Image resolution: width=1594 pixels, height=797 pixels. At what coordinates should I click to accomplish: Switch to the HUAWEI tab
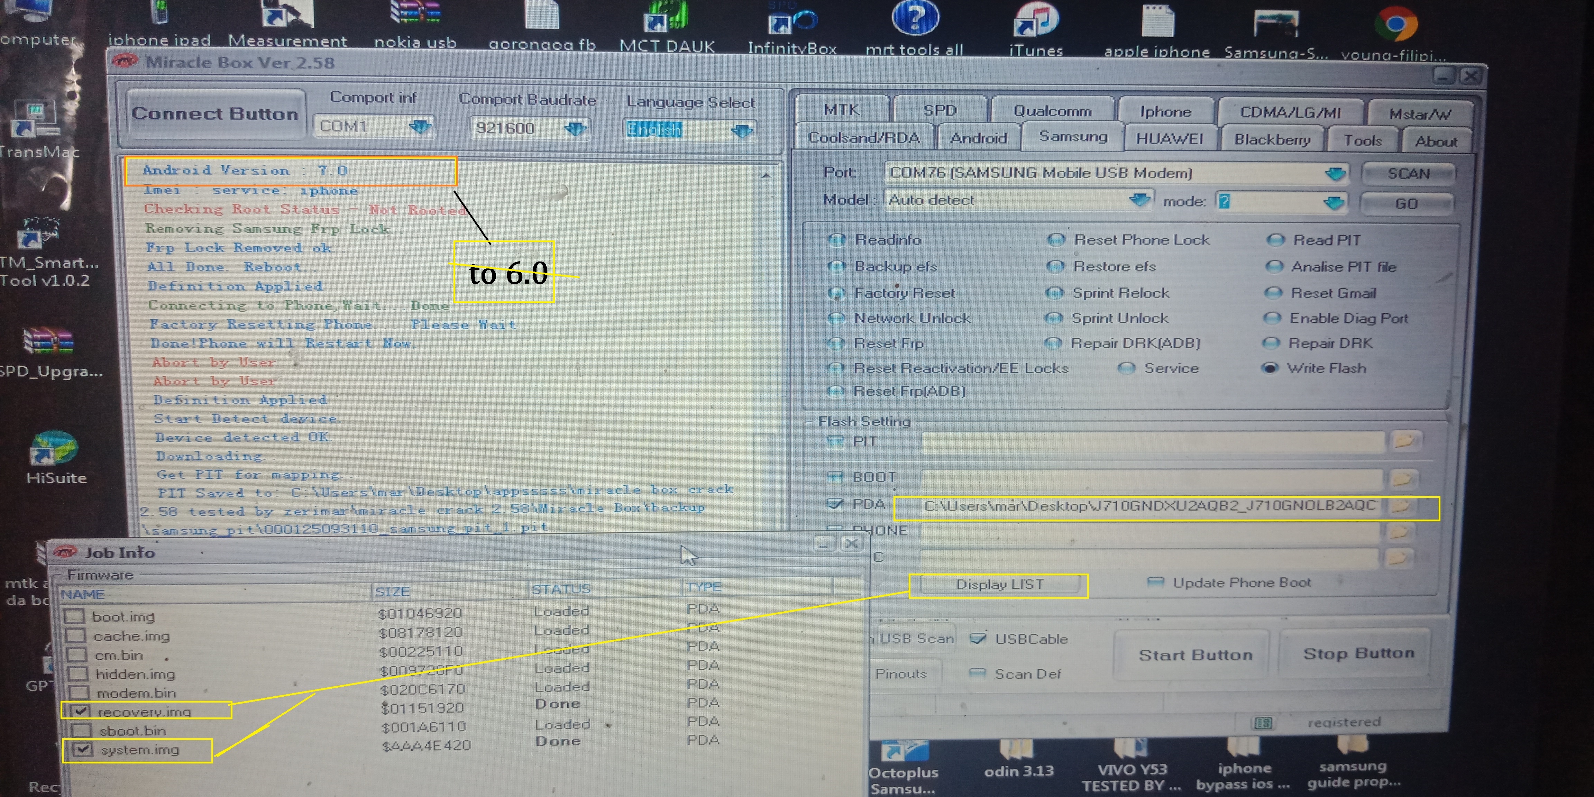(1169, 139)
